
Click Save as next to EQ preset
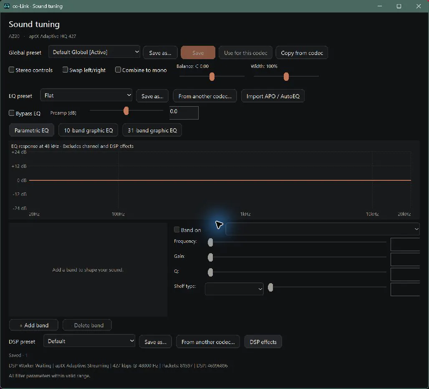pyautogui.click(x=152, y=96)
